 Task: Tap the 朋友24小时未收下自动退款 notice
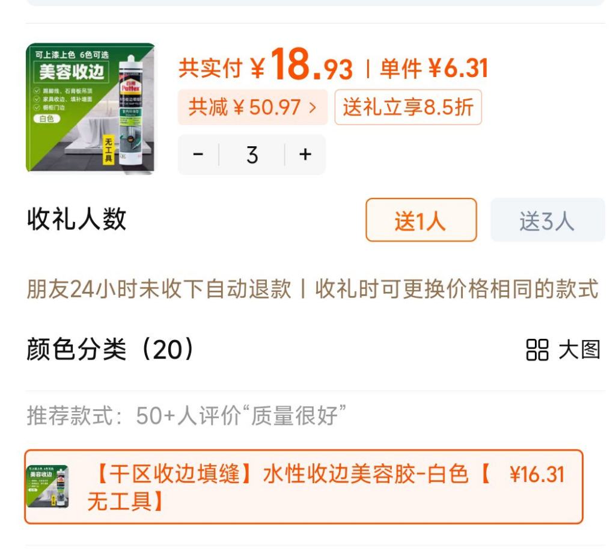coord(159,289)
